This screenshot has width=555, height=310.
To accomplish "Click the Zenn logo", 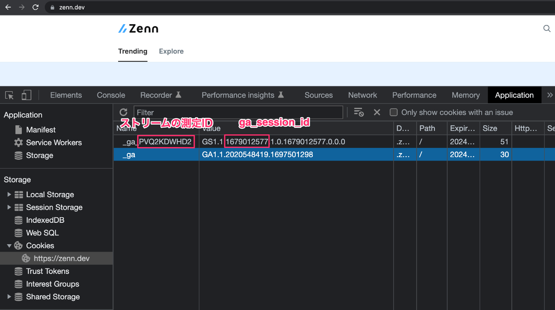I will [x=138, y=29].
